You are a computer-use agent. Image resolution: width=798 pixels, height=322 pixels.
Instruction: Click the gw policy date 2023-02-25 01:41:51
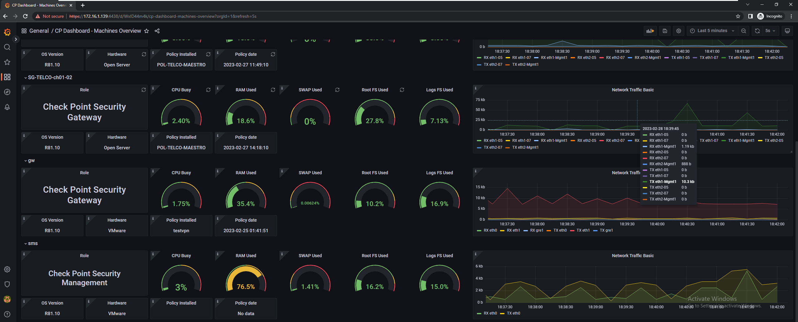pyautogui.click(x=246, y=231)
